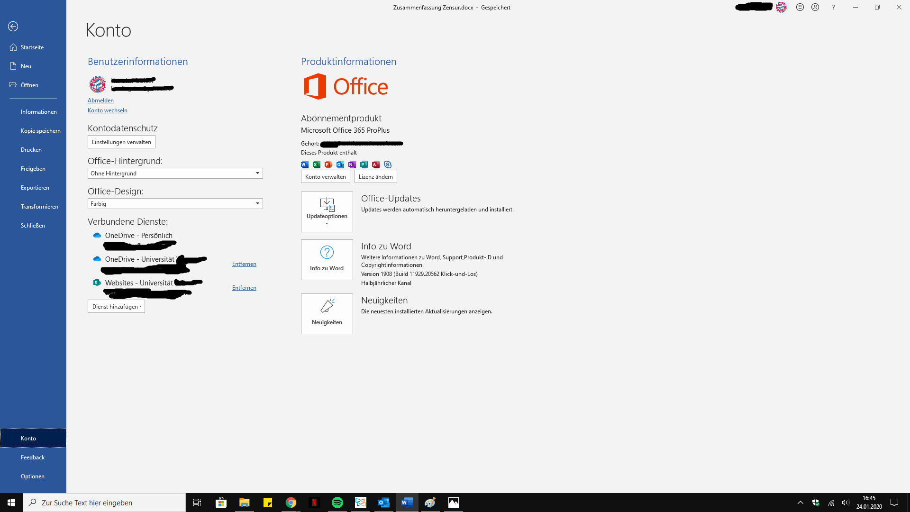Image resolution: width=910 pixels, height=512 pixels.
Task: Choose Schließen in the sidebar
Action: tap(33, 226)
